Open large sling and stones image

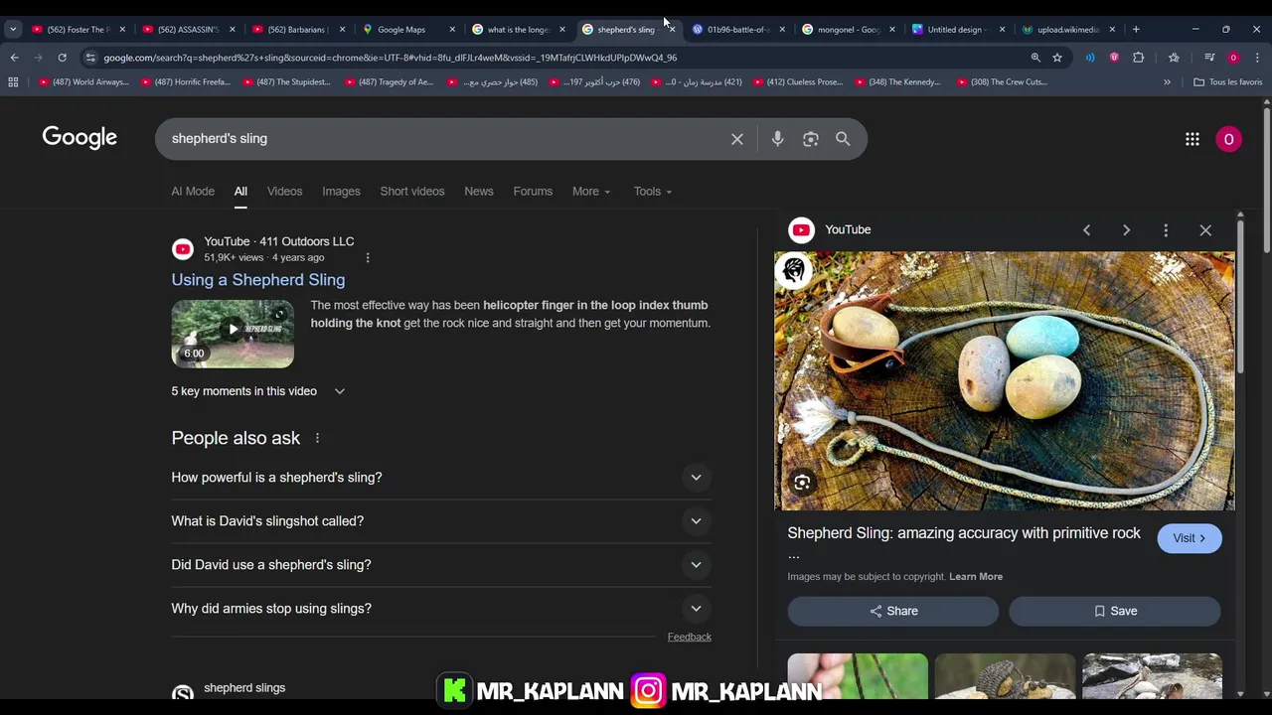1005,380
